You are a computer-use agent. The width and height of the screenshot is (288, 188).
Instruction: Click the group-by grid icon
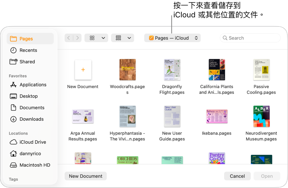(118, 38)
